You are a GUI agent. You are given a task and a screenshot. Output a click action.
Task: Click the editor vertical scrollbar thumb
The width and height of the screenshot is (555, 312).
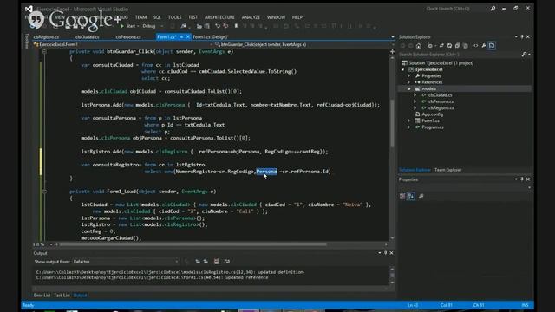[392, 123]
